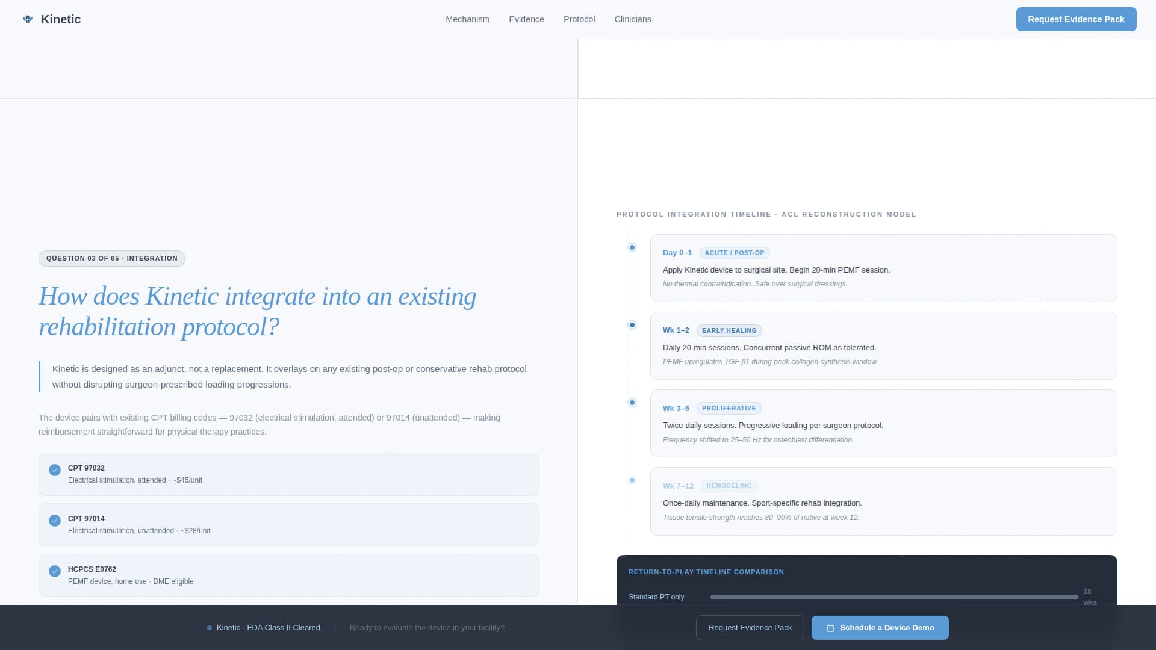The image size is (1156, 650).
Task: Click the Wk 1–2 label
Action: tap(676, 330)
